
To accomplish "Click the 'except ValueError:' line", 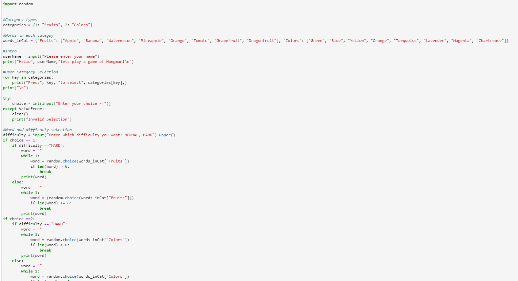I will pos(23,109).
